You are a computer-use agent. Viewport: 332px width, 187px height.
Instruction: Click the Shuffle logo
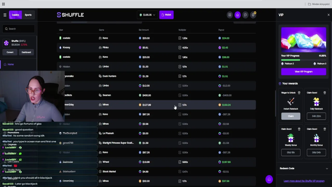coord(70,15)
